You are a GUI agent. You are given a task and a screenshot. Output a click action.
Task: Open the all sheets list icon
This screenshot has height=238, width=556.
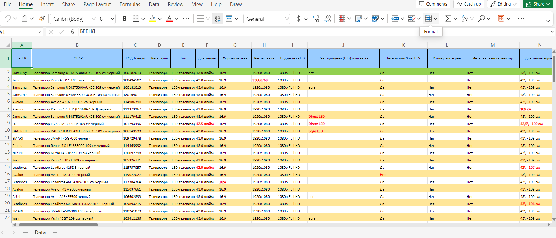25,232
